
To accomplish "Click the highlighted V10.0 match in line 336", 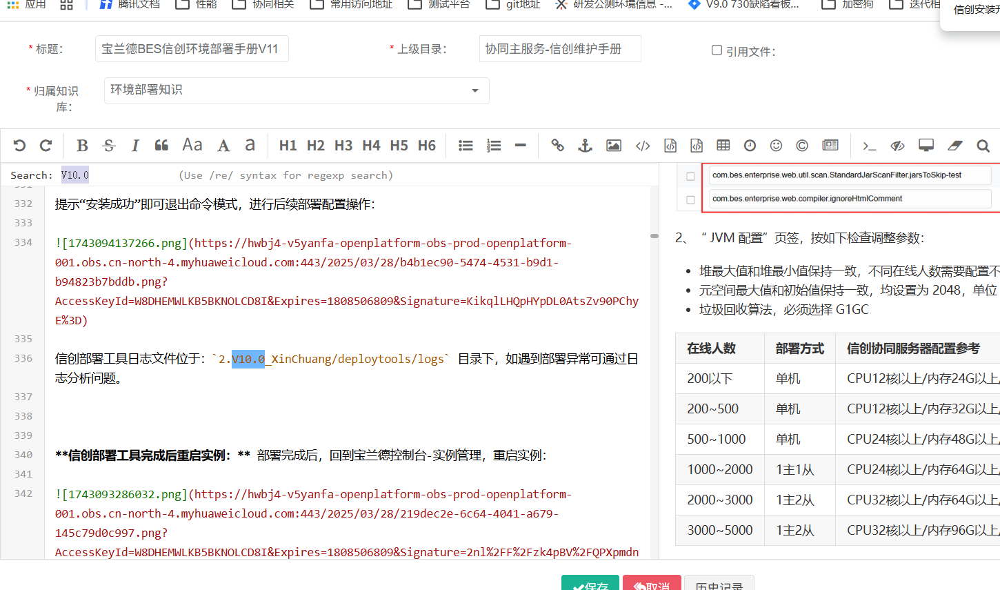I will 248,359.
